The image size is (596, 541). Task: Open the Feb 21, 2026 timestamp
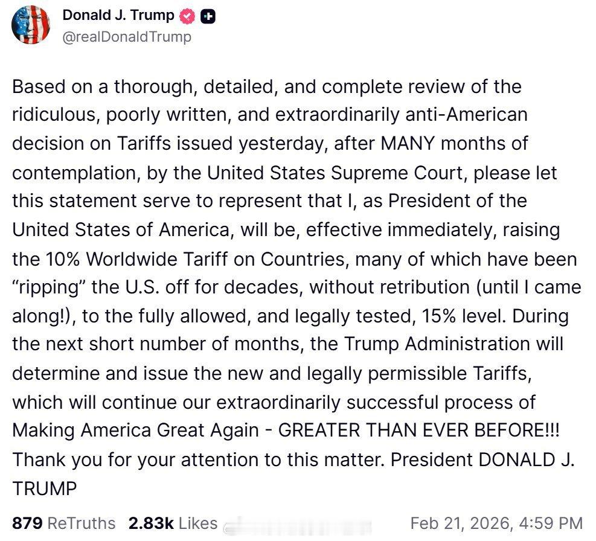click(496, 523)
